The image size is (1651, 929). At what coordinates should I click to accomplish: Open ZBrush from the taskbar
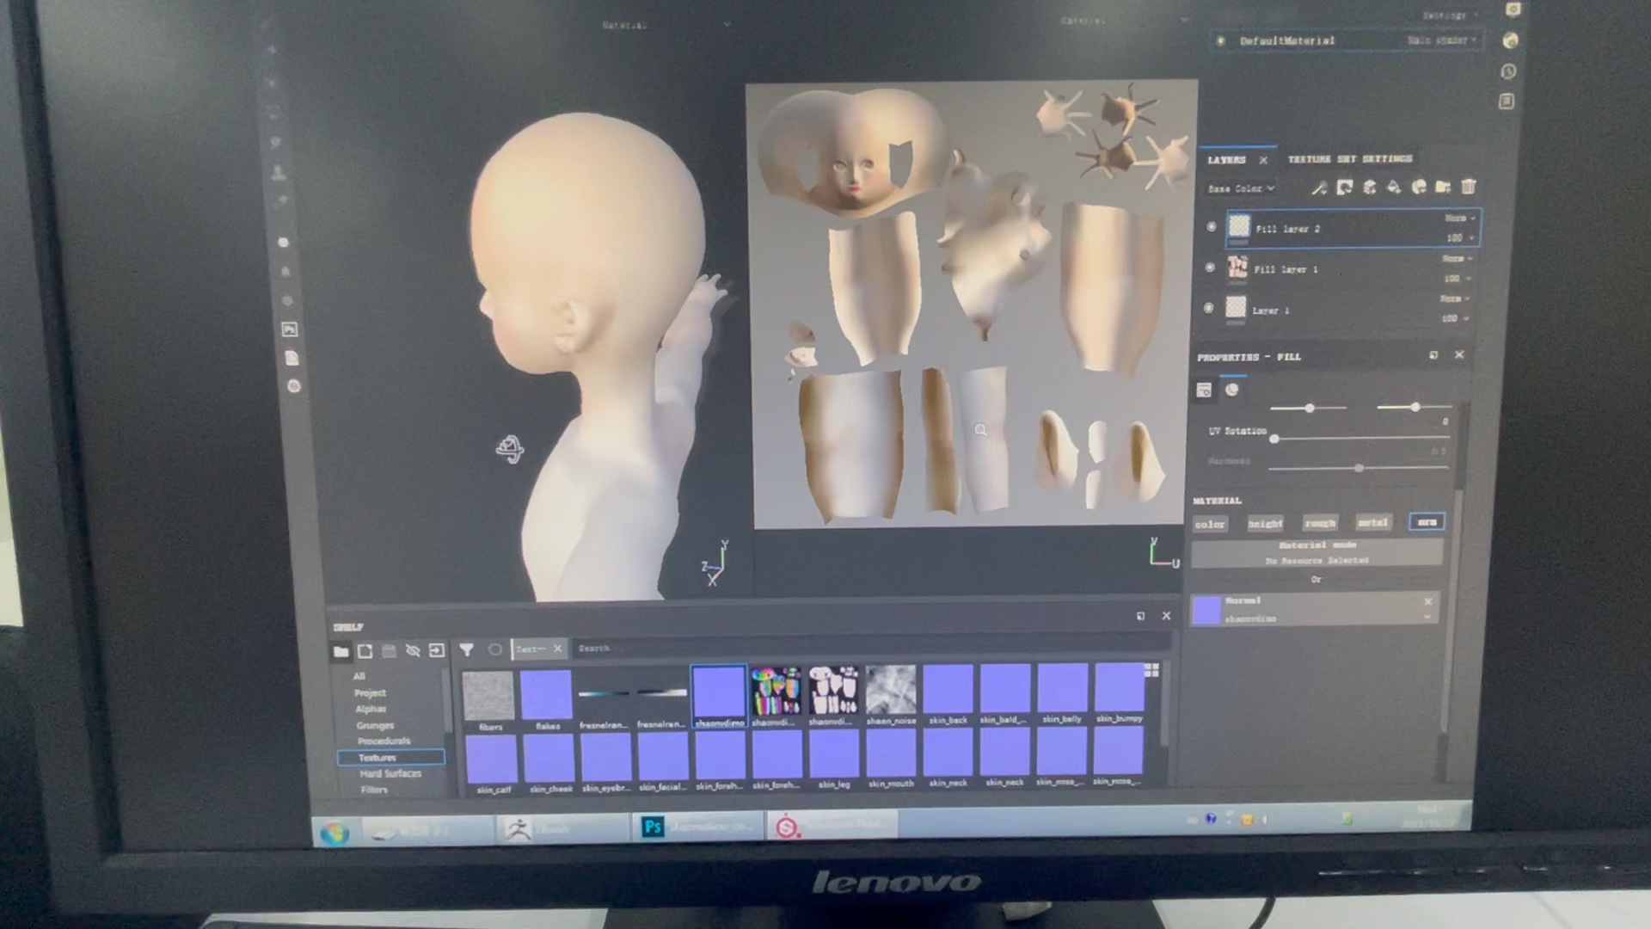tap(563, 828)
